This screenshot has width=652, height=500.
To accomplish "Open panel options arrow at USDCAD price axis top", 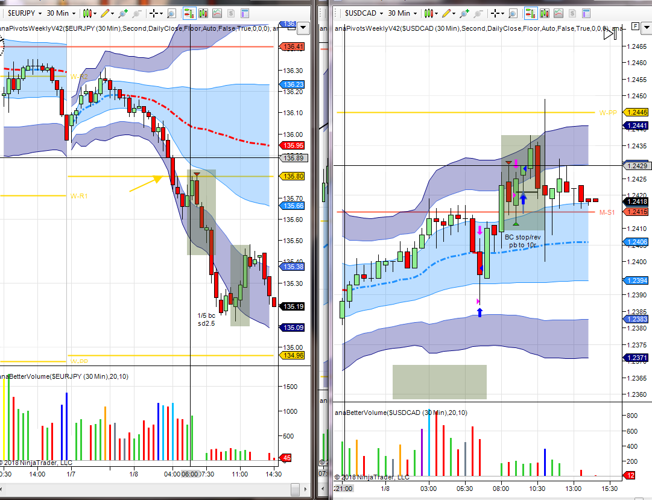I will pos(647,28).
